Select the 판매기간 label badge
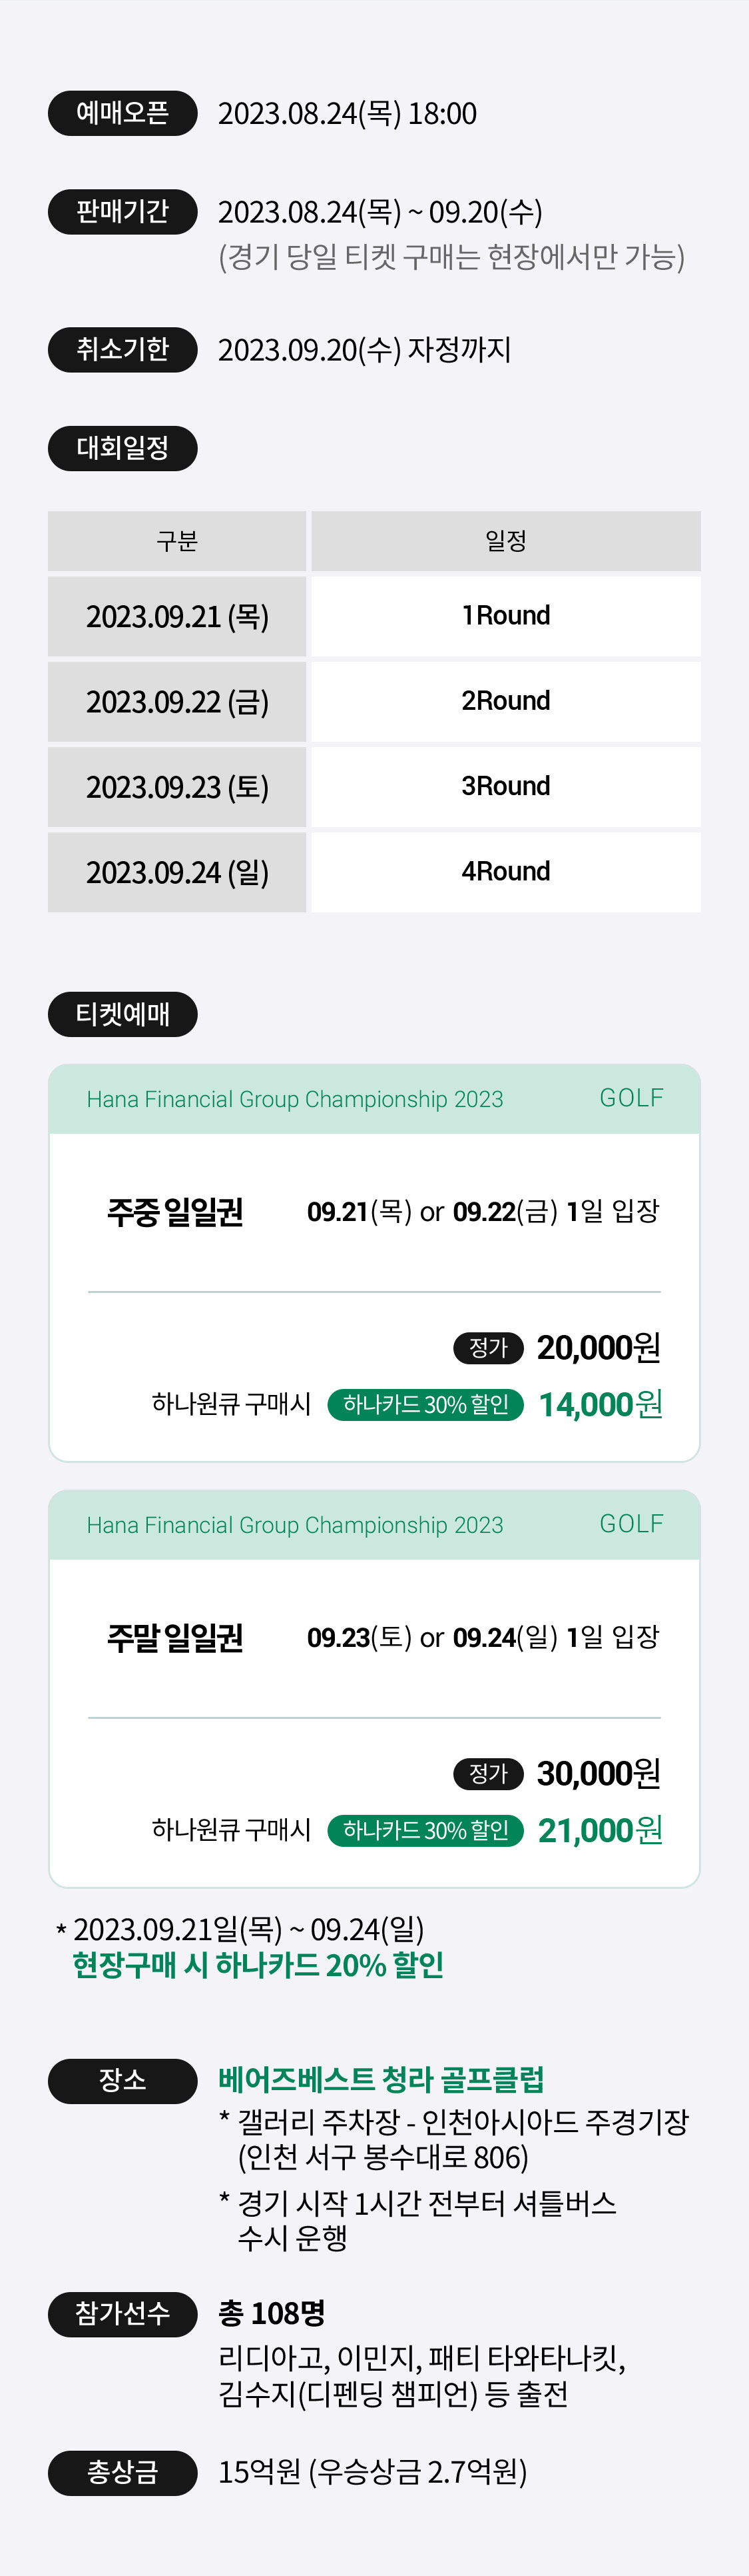749x2576 pixels. click(123, 212)
